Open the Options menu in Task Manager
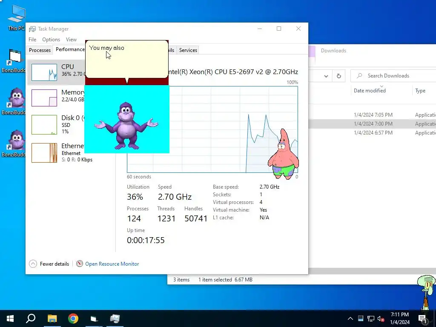The width and height of the screenshot is (436, 327). (x=51, y=40)
